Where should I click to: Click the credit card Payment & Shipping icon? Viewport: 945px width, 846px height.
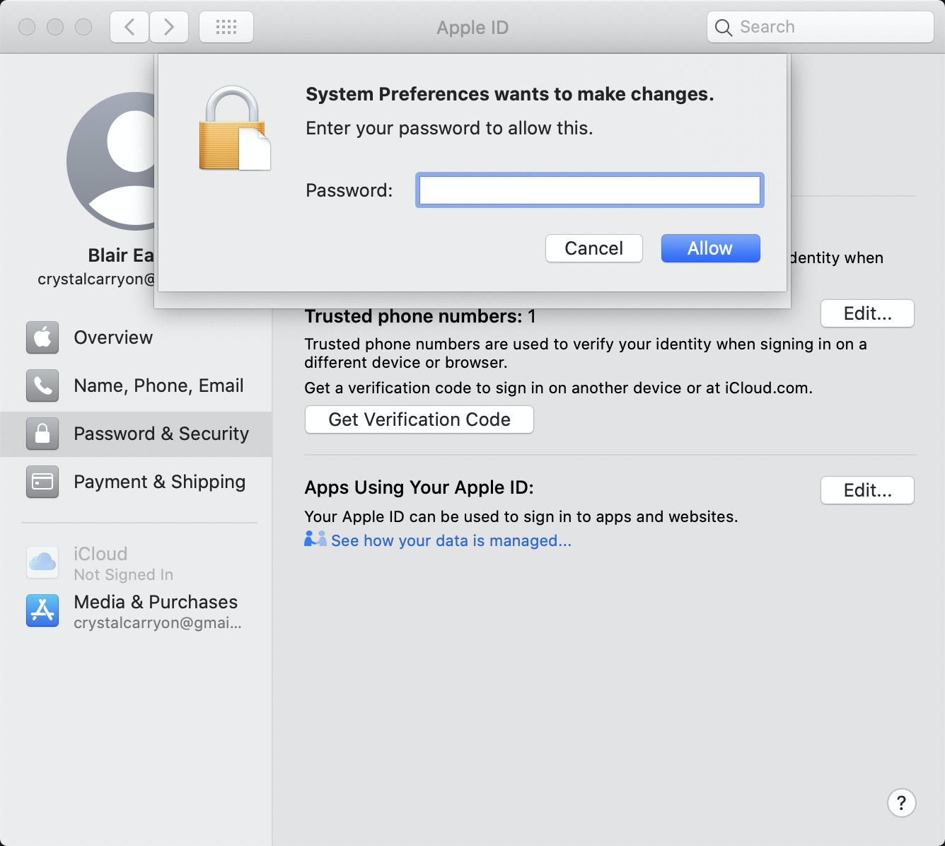pyautogui.click(x=42, y=482)
